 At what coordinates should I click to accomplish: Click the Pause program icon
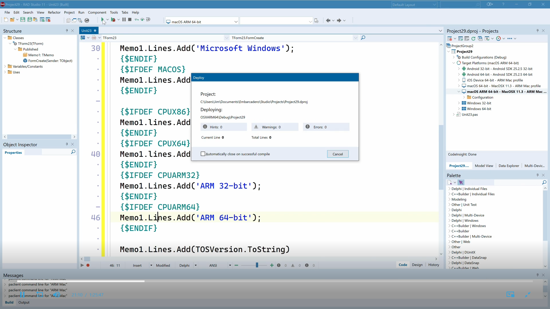124,20
